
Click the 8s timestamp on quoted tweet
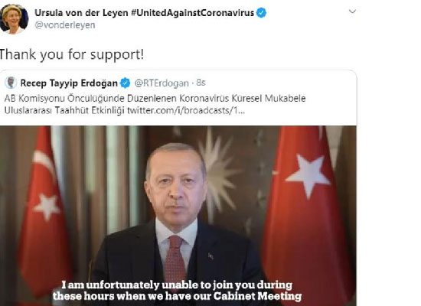tap(201, 83)
